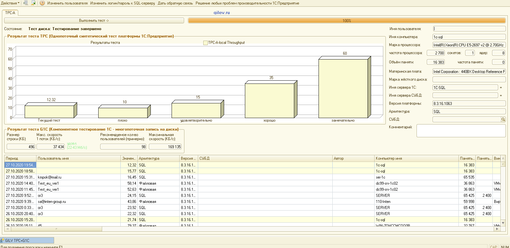Click the TPC-A-local Throughput legend swatch
510x248 pixels.
pos(206,43)
